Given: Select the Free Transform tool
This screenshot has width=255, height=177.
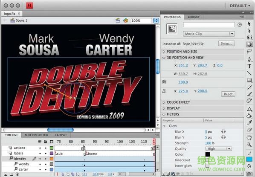Looking at the screenshot, I should pos(249,38).
